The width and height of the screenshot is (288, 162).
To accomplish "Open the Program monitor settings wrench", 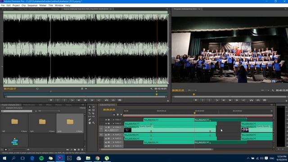I will pyautogui.click(x=273, y=90).
